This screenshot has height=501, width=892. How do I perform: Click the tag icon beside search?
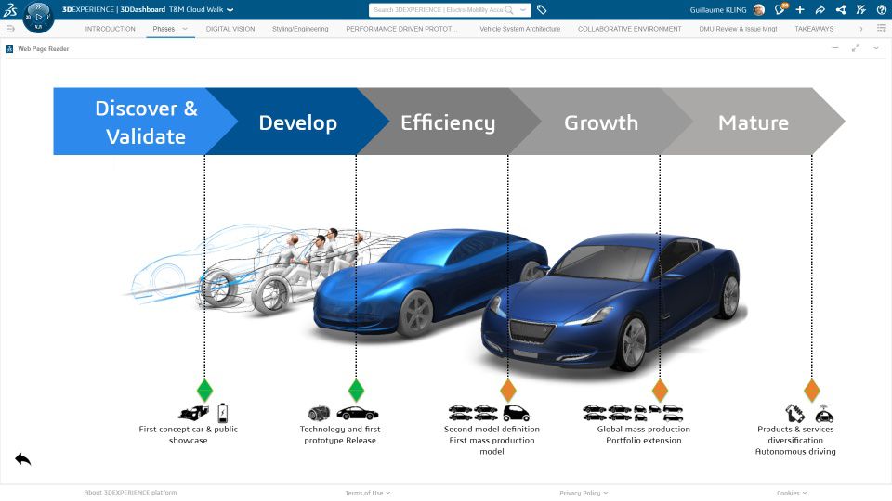(542, 10)
